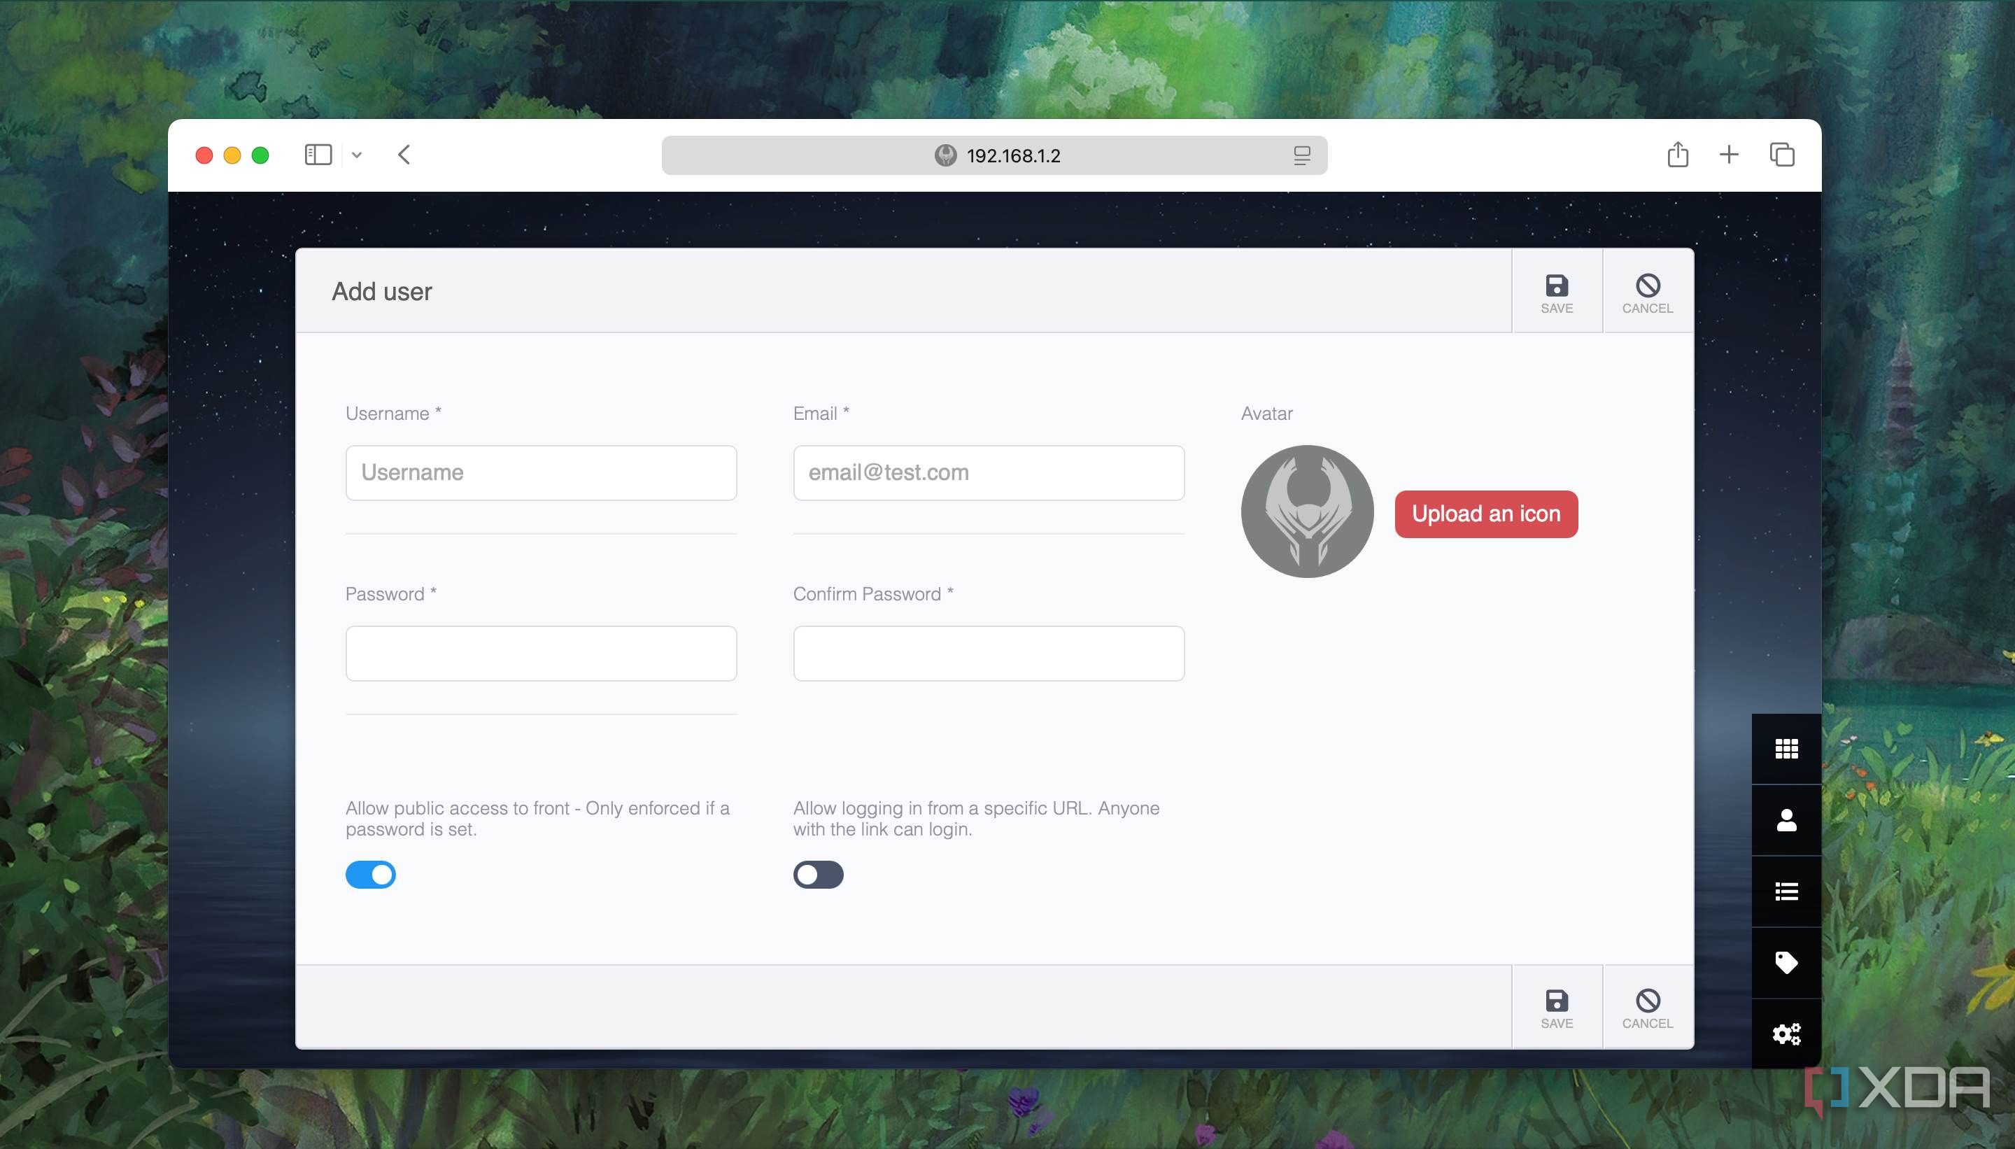This screenshot has width=2015, height=1149.
Task: Click the site favicon in the address bar
Action: click(x=945, y=155)
